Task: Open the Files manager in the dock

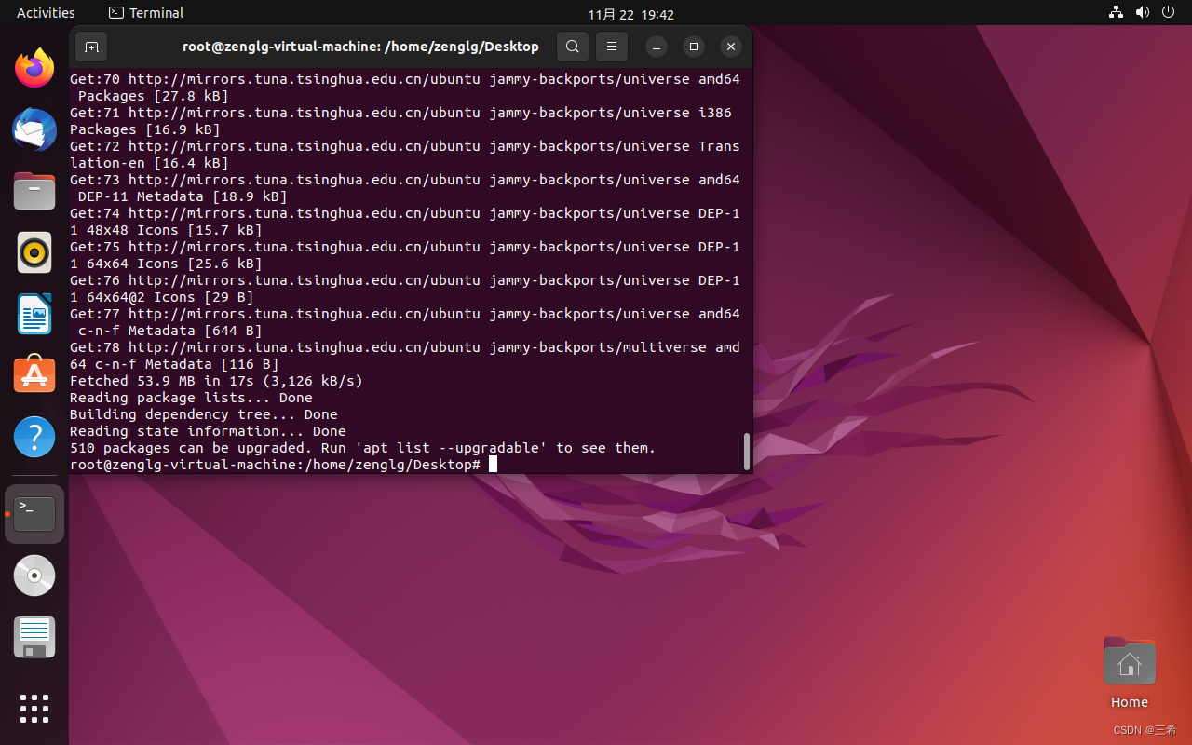Action: 34,191
